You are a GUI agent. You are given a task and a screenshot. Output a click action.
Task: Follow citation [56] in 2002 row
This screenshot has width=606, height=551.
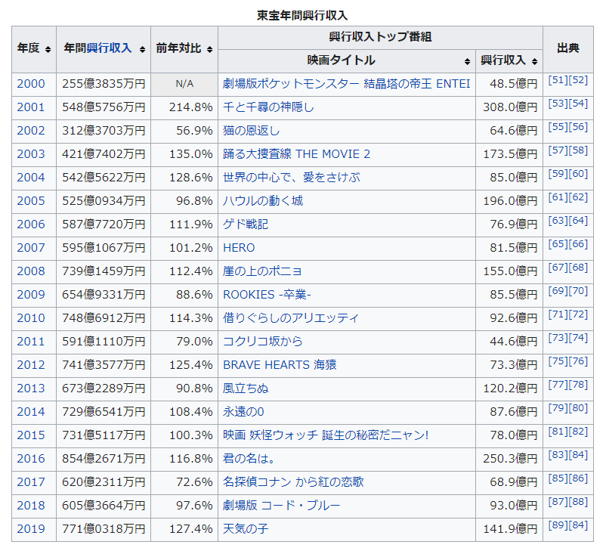coord(578,127)
